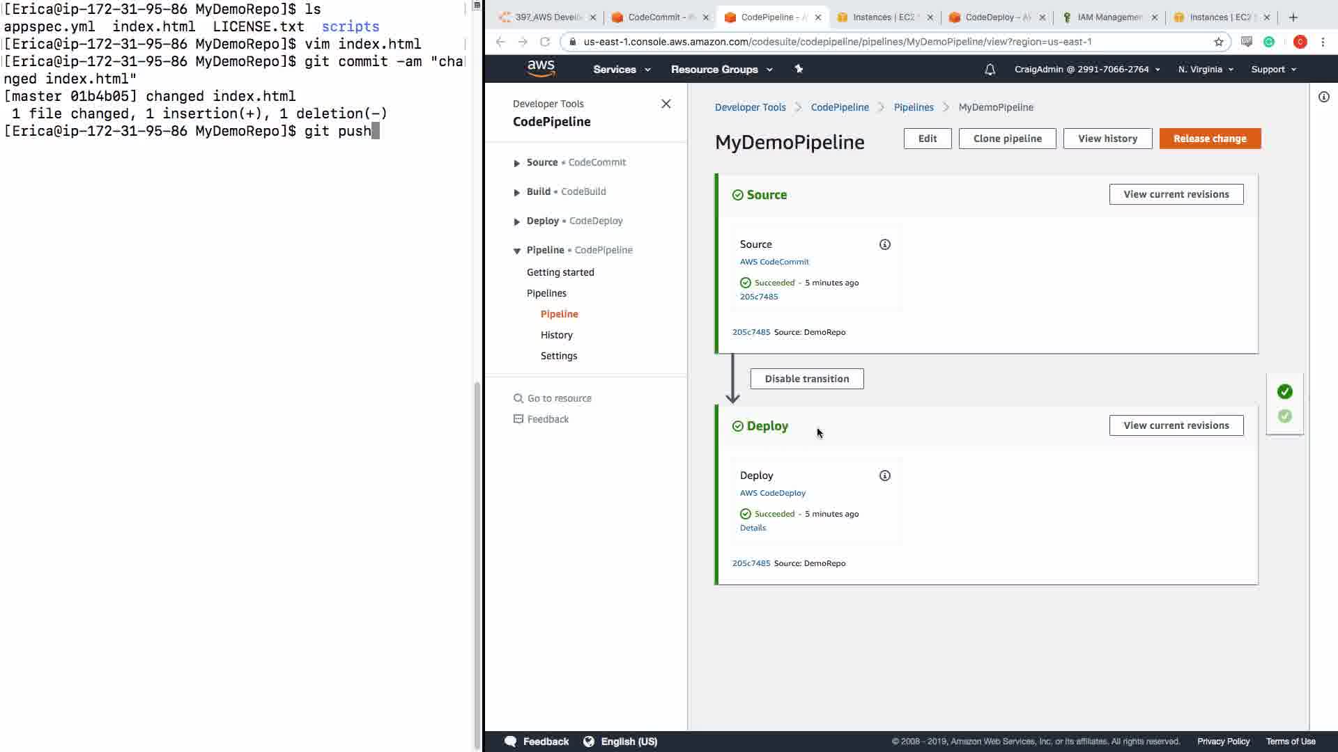The height and width of the screenshot is (752, 1338).
Task: Click green pipeline status check indicator
Action: 1284,391
